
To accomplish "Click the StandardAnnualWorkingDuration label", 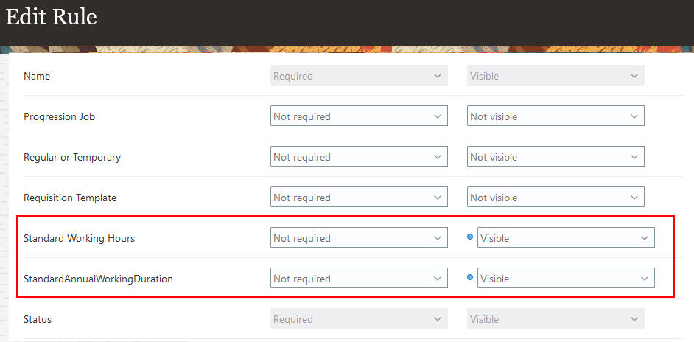I will [98, 279].
